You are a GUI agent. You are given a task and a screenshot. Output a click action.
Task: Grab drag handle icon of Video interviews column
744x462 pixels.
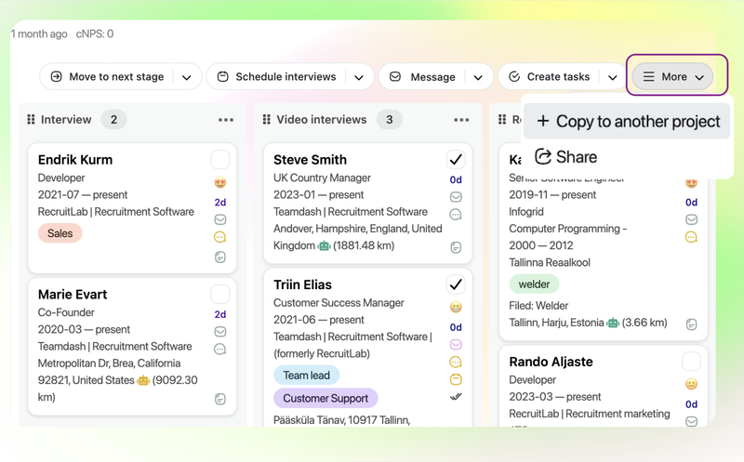click(267, 120)
